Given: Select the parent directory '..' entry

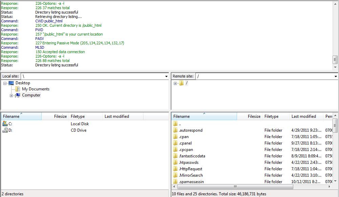Looking at the screenshot, I should click(180, 124).
